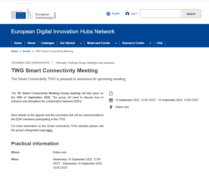The height and width of the screenshot is (178, 209).
Task: Expand the Resource Centre chevron
Action: [150, 43]
